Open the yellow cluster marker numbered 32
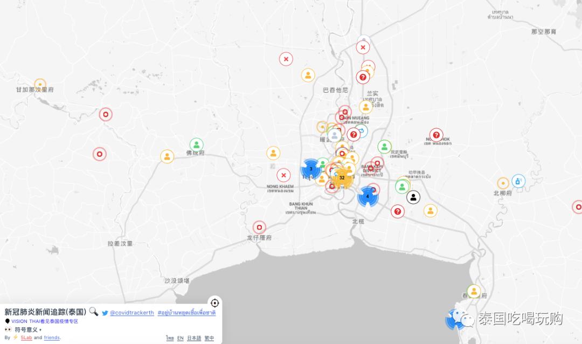Viewport: 582px width, 344px height. (342, 177)
